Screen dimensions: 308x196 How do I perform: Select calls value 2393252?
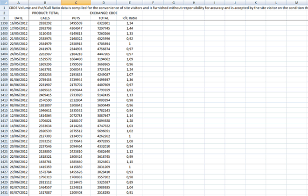45,141
